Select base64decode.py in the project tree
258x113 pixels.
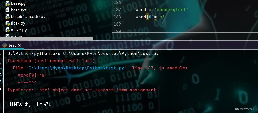tap(28, 17)
